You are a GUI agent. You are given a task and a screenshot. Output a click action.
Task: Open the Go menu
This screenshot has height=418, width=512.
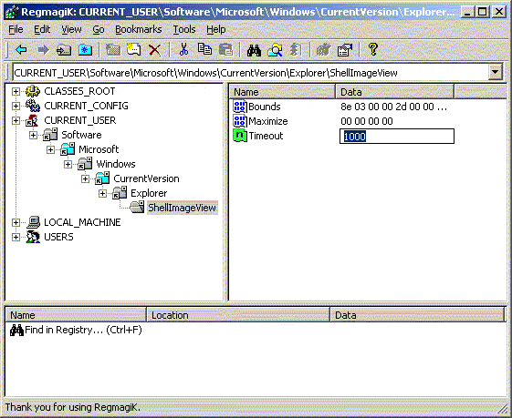pos(99,29)
